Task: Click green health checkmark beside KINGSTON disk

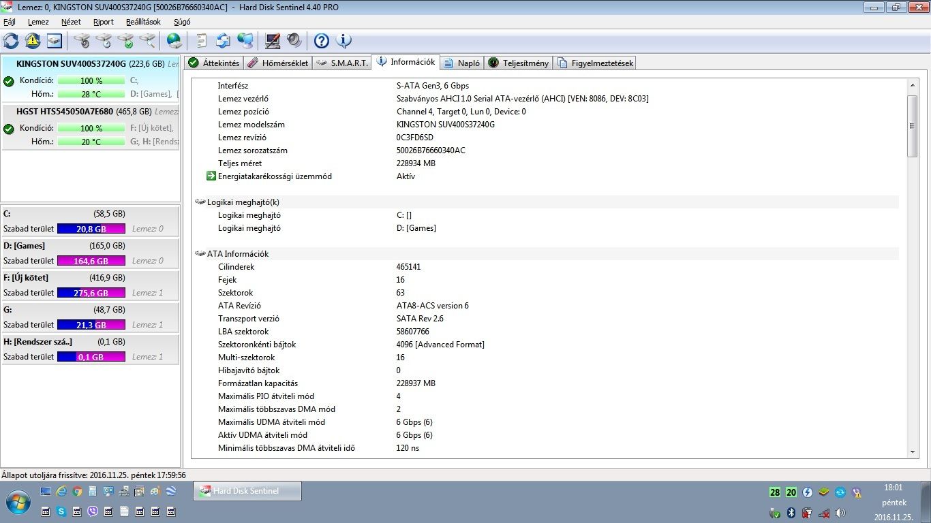Action: tap(9, 82)
